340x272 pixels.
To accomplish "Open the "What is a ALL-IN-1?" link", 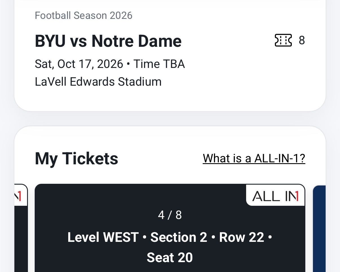I will point(254,158).
